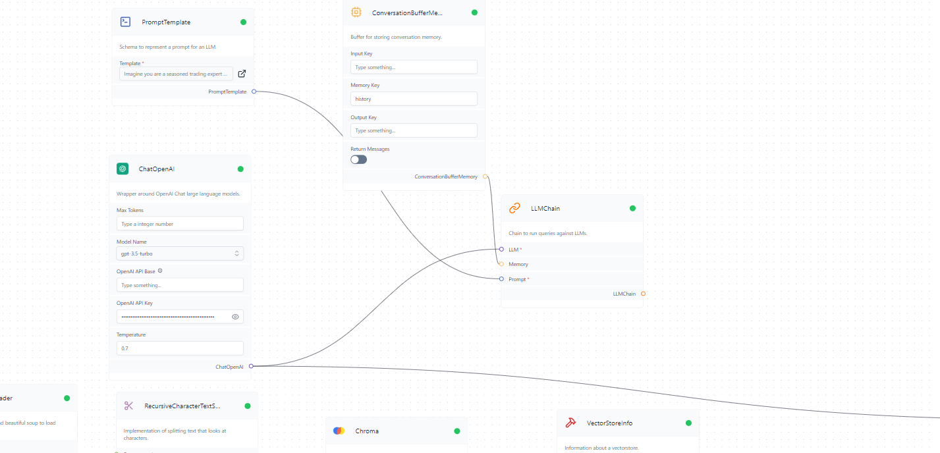Click the LLM input port on LLMChain

pos(501,250)
